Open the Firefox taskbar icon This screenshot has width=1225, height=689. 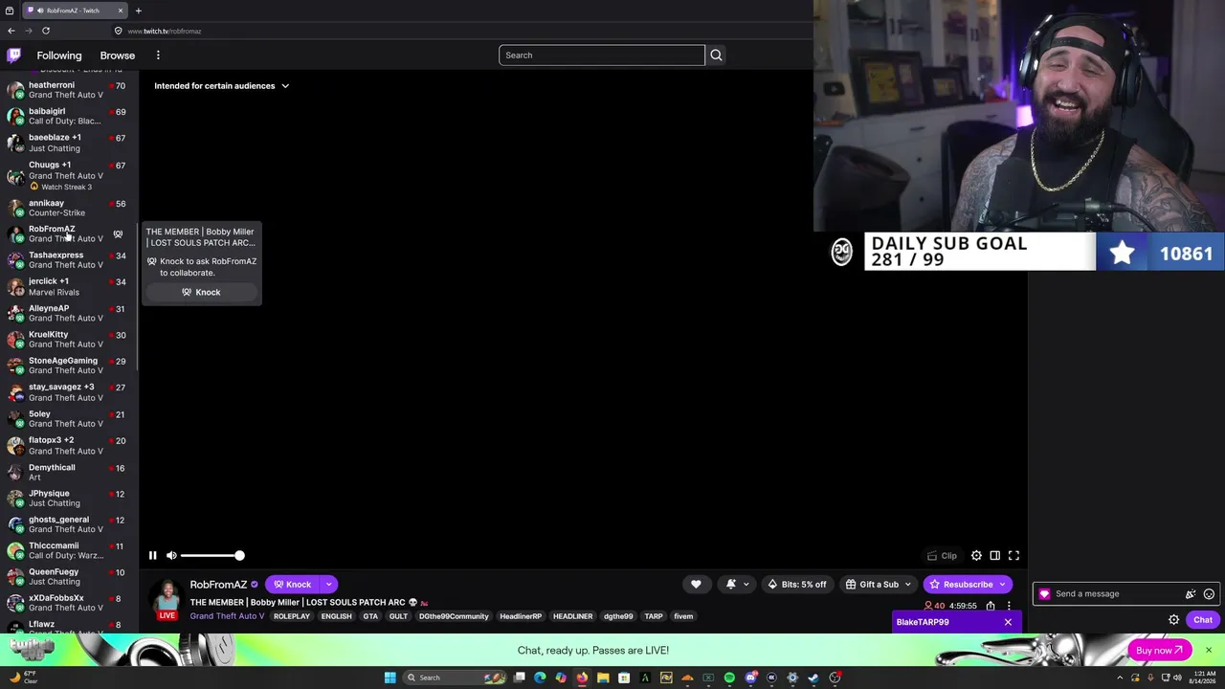point(582,678)
